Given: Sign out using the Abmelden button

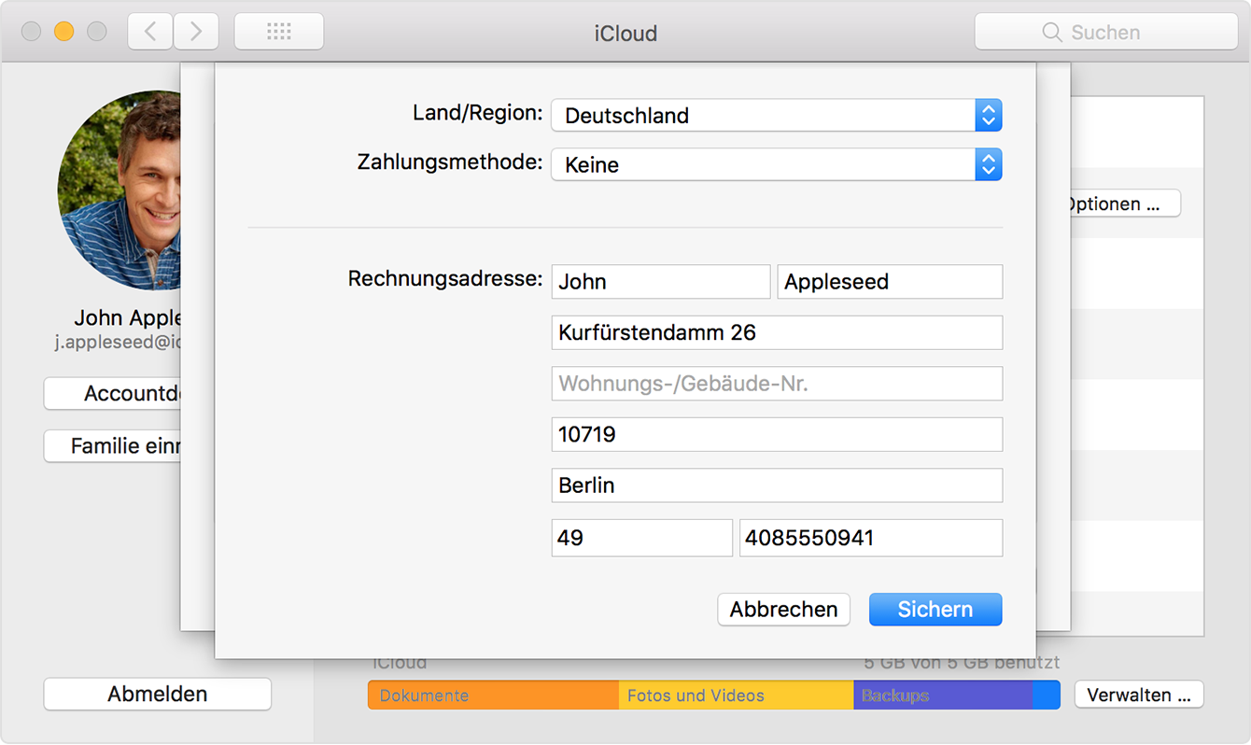Looking at the screenshot, I should click(x=157, y=694).
